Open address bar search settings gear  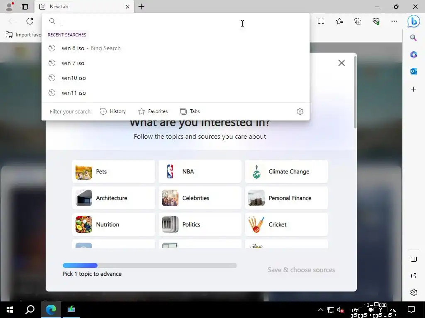pos(300,111)
